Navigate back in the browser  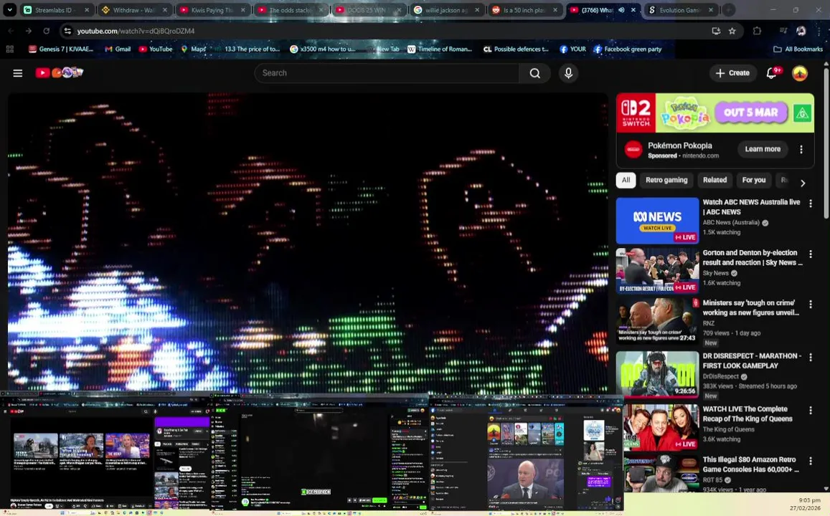[x=11, y=32]
